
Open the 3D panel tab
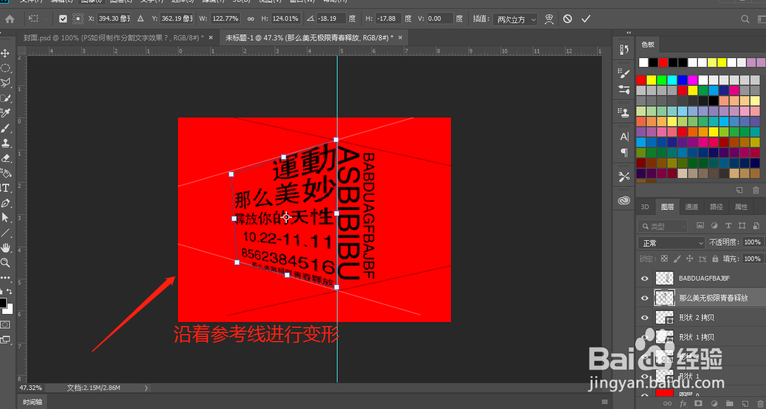pyautogui.click(x=645, y=207)
